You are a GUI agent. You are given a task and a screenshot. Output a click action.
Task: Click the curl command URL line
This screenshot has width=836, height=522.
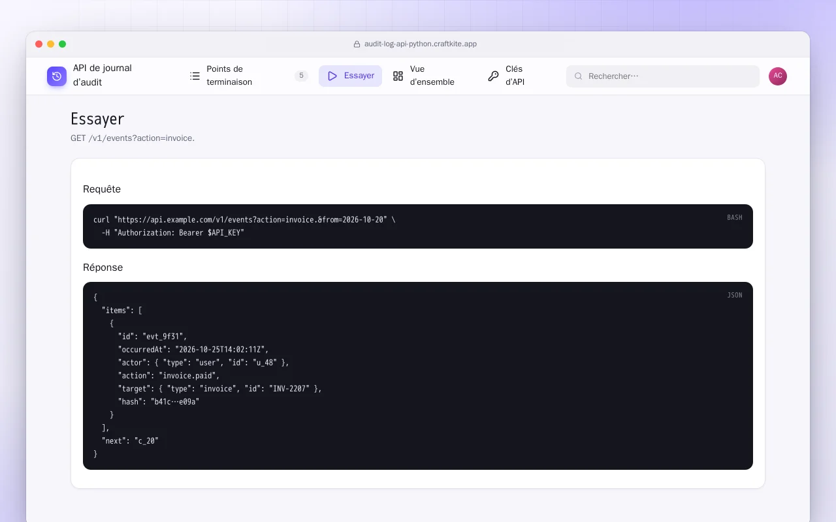tap(244, 220)
